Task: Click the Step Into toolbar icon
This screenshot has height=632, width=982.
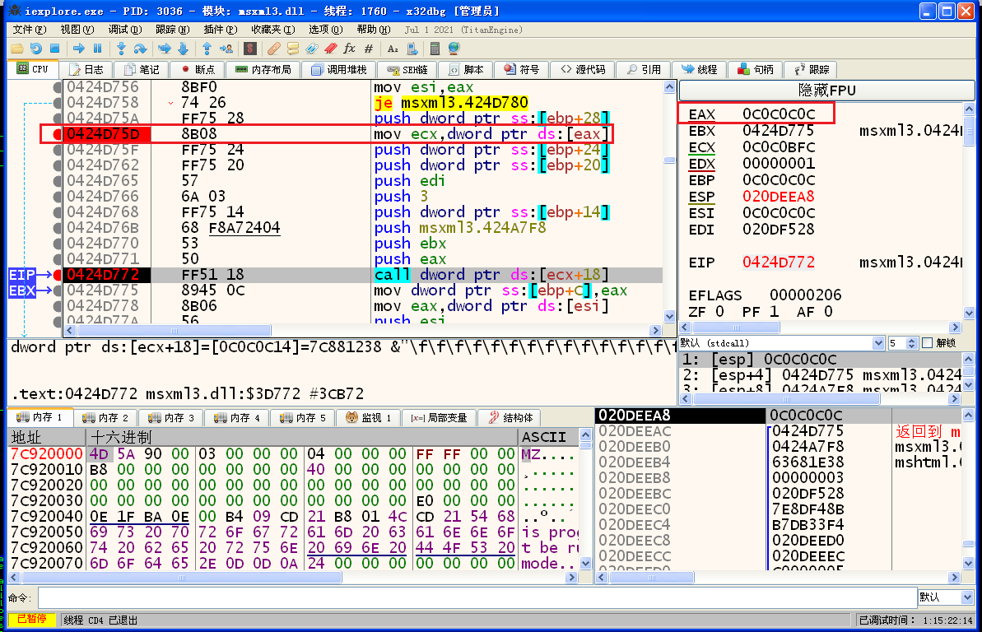Action: tap(122, 49)
